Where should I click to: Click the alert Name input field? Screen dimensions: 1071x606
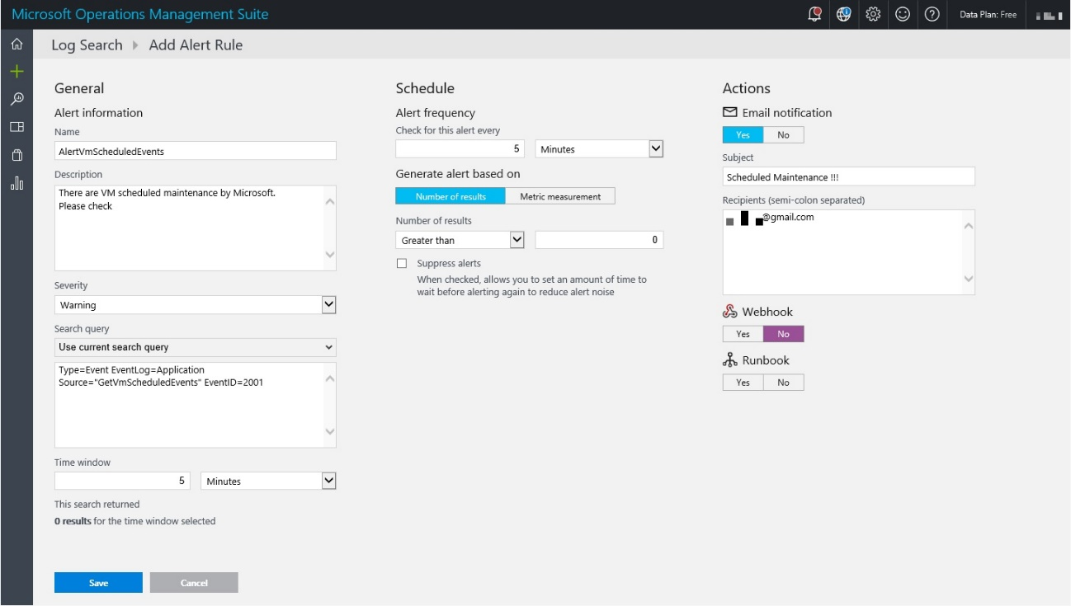pyautogui.click(x=196, y=151)
